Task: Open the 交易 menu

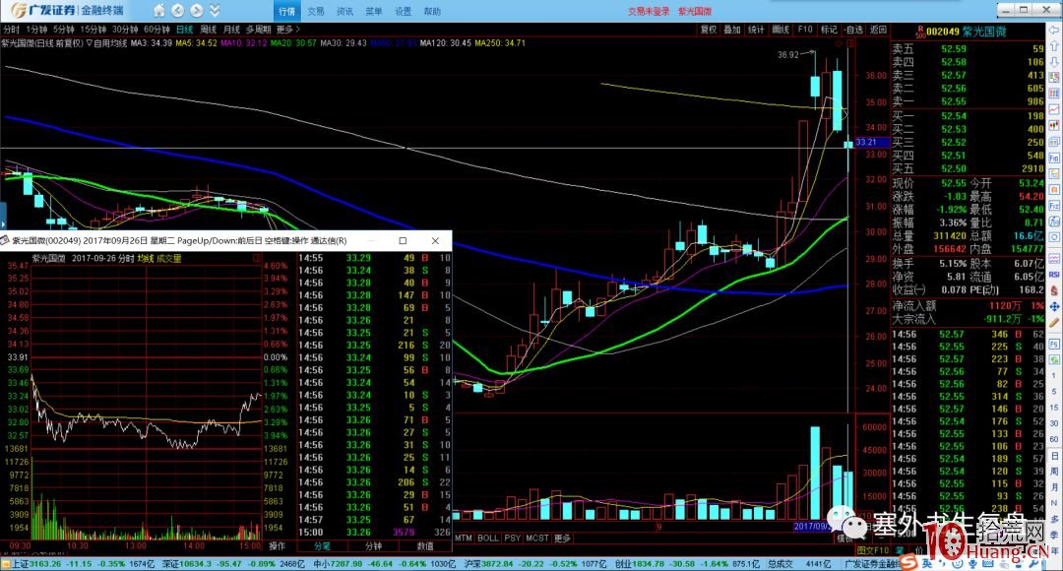Action: 316,12
